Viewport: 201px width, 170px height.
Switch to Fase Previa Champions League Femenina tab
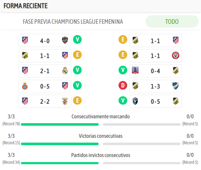coord(73,21)
